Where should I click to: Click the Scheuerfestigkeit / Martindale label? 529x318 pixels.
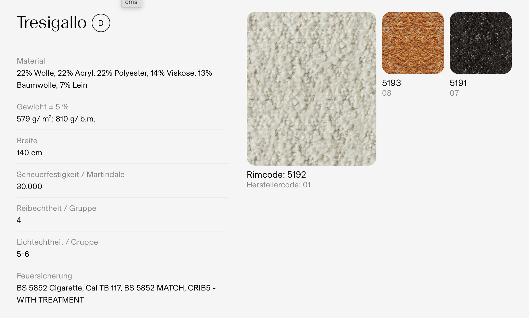pyautogui.click(x=71, y=174)
